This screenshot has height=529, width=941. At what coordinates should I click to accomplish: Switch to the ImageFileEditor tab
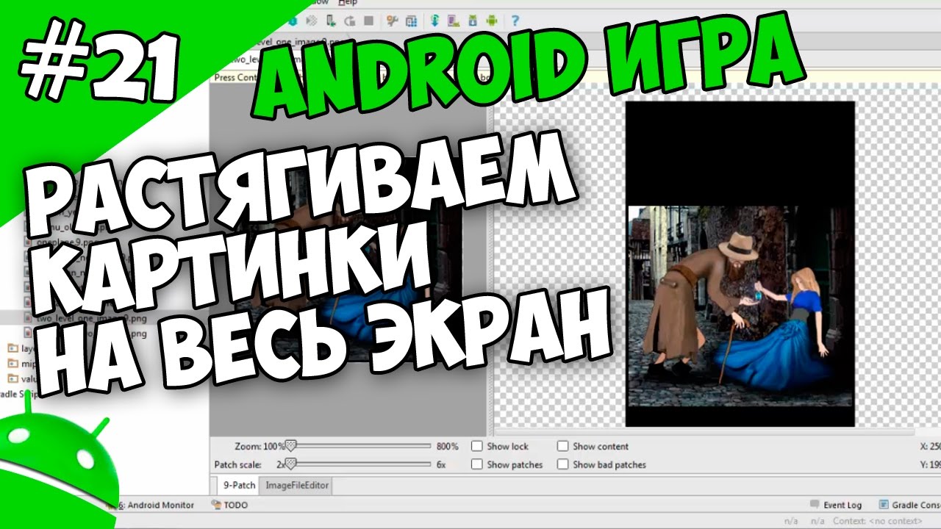click(x=297, y=485)
